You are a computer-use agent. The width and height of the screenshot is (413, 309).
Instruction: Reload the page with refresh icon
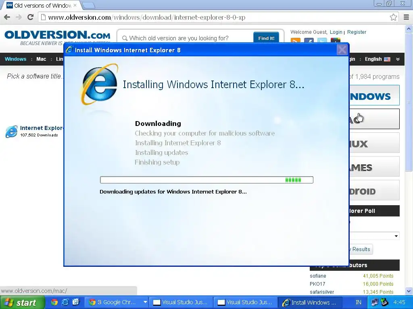pos(30,17)
